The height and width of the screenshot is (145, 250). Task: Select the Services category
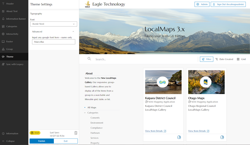(x=94, y=138)
